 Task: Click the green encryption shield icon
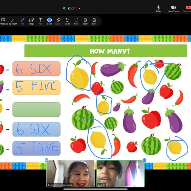tap(64, 8)
